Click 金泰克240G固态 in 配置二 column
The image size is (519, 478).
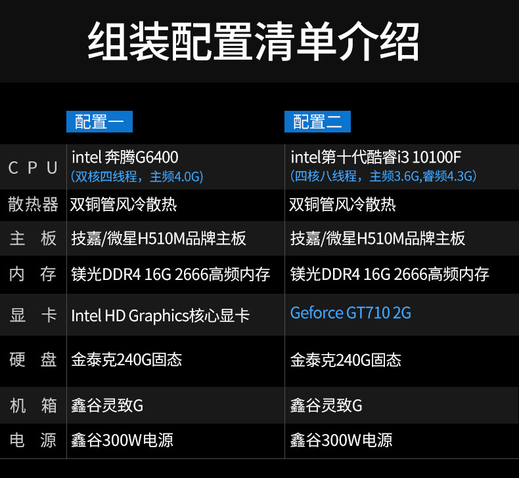coord(346,359)
